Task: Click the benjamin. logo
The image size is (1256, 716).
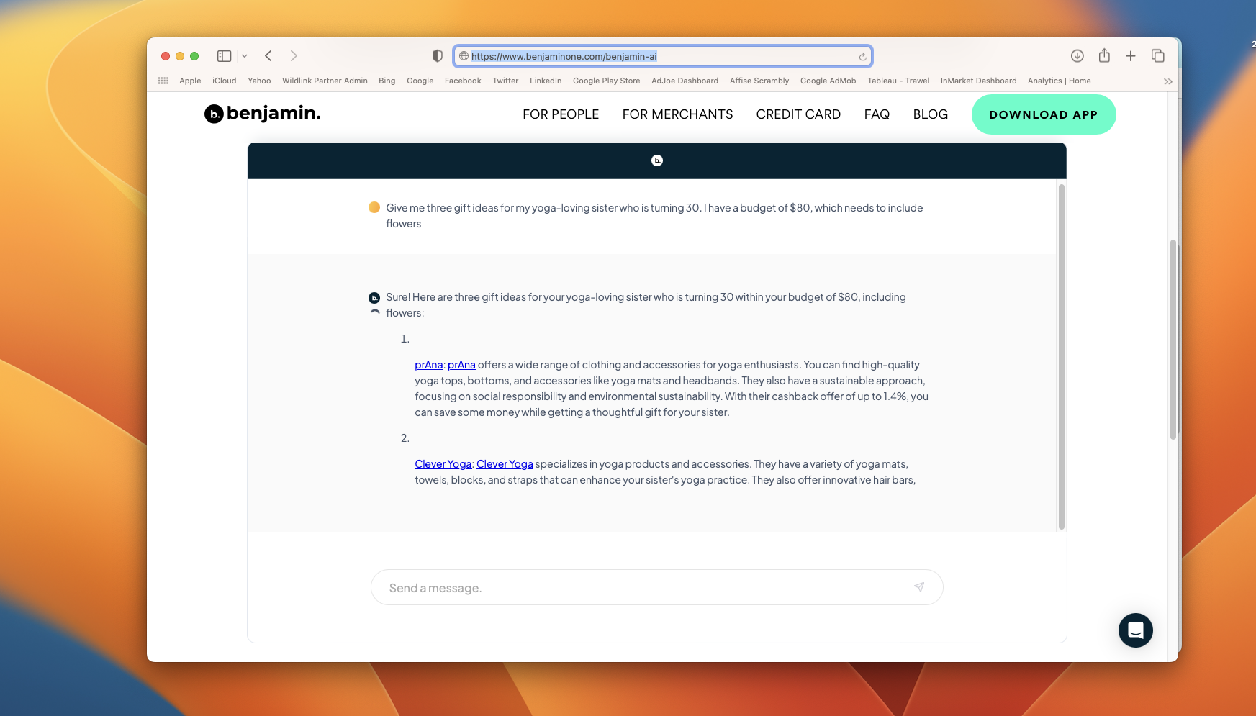Action: pos(263,114)
